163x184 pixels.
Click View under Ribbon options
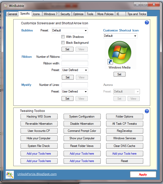(82, 77)
